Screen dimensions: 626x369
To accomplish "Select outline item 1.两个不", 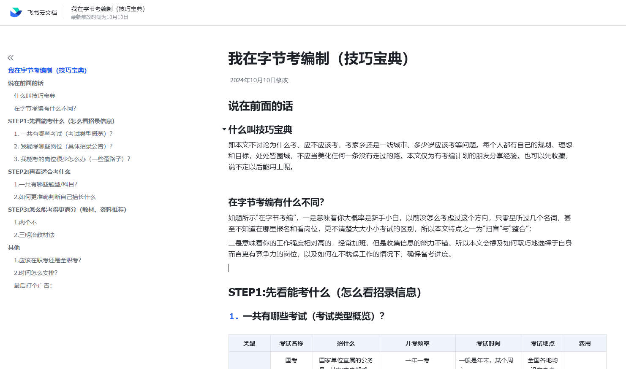I will (x=25, y=222).
